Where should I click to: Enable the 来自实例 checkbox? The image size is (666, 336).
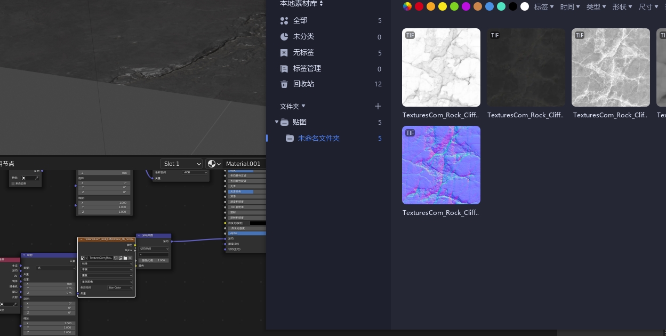pyautogui.click(x=13, y=183)
